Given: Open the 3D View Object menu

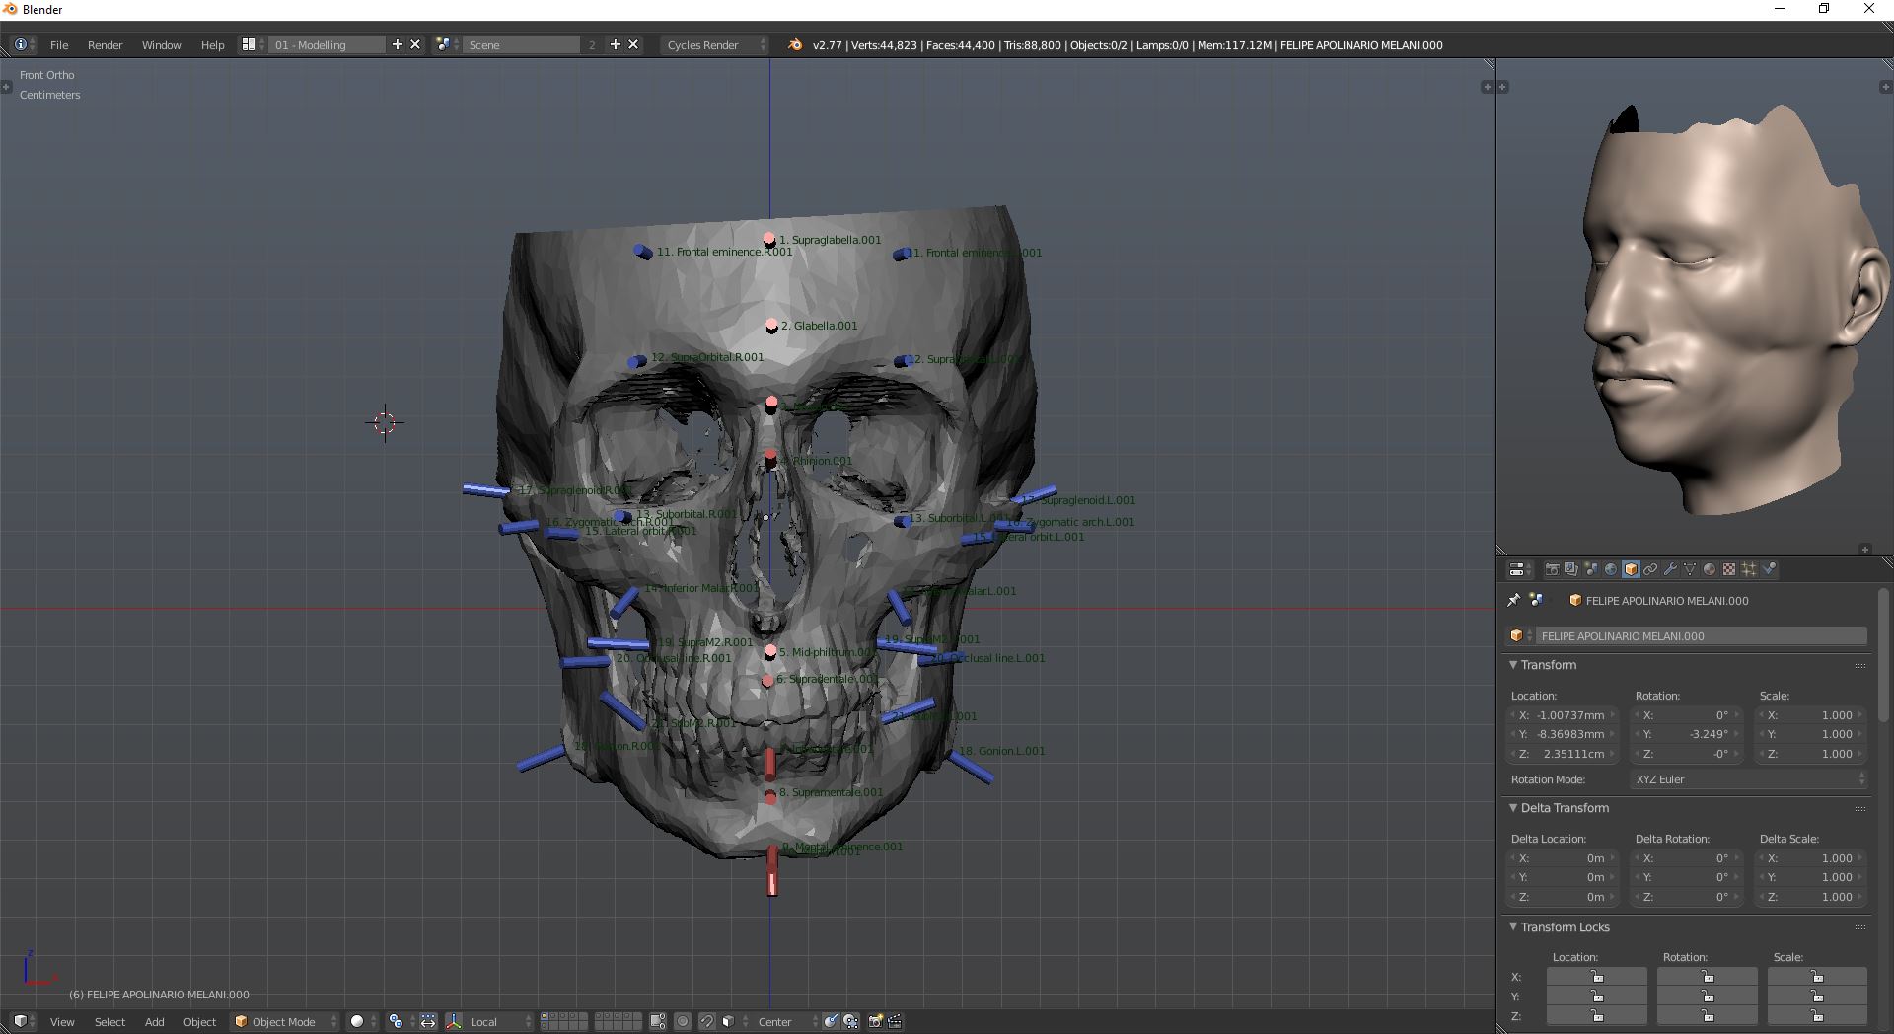Looking at the screenshot, I should coord(199,1022).
